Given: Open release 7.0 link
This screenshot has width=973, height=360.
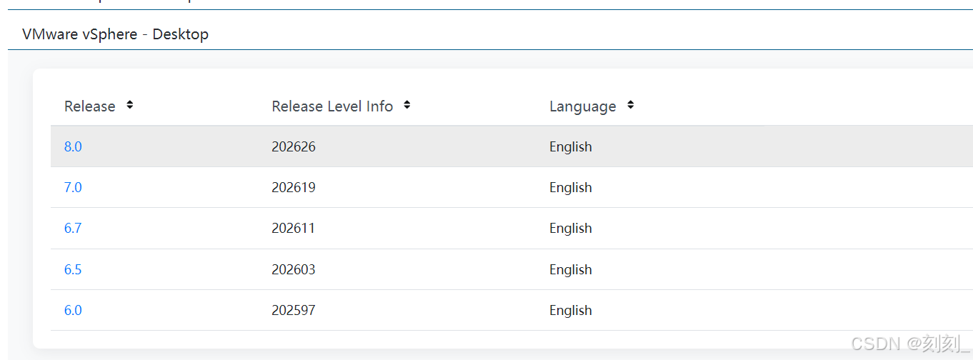Looking at the screenshot, I should pos(73,187).
